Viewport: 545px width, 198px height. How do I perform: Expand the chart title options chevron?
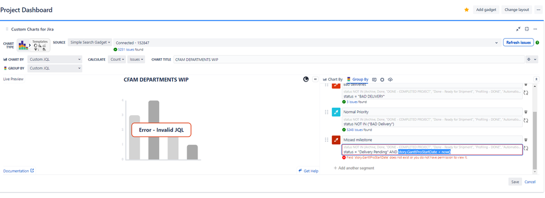535,60
